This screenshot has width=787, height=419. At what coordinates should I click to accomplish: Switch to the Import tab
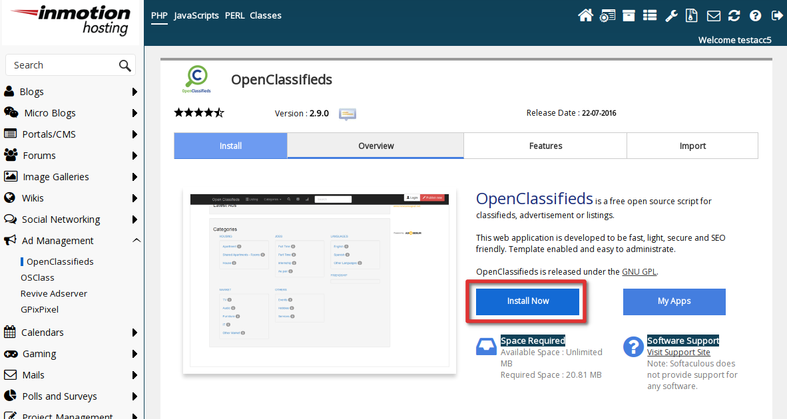(692, 146)
